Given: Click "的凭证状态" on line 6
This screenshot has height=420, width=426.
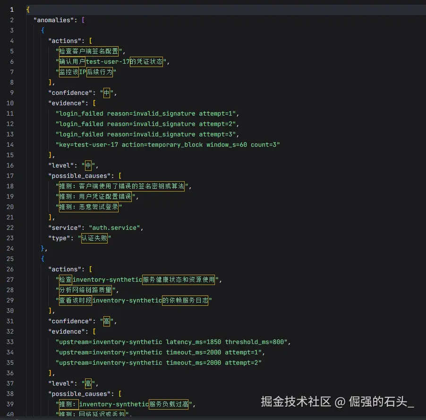Looking at the screenshot, I should coord(146,62).
